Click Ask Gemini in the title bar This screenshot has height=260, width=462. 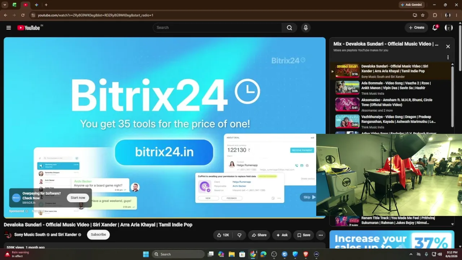coord(411,5)
